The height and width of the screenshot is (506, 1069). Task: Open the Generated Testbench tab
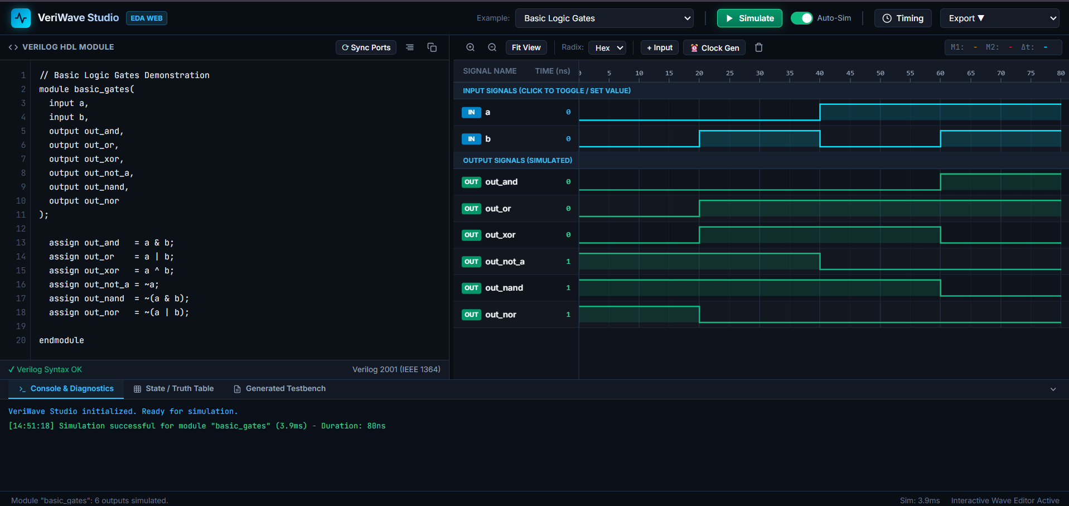279,389
